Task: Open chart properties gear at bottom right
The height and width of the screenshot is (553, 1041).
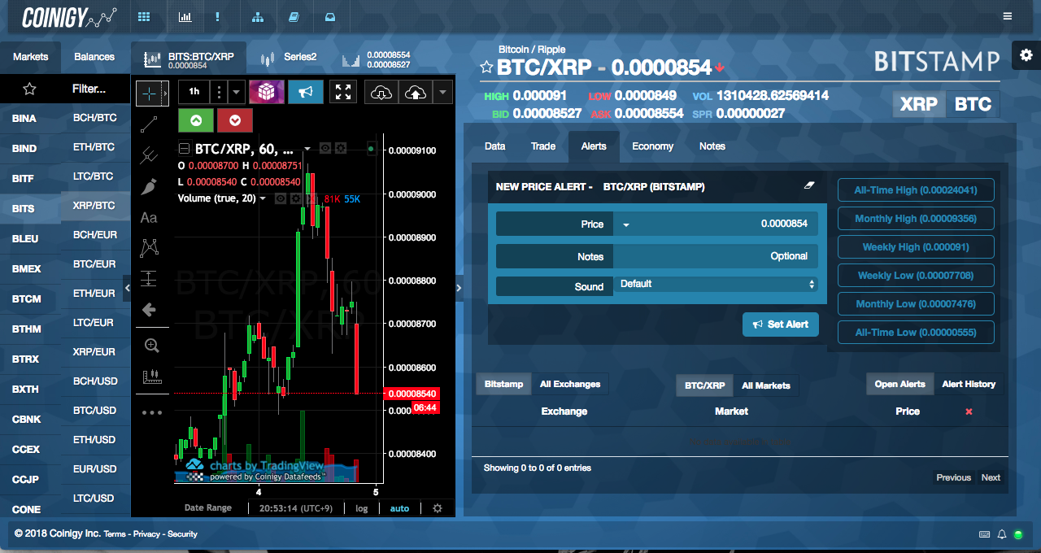Action: [438, 507]
